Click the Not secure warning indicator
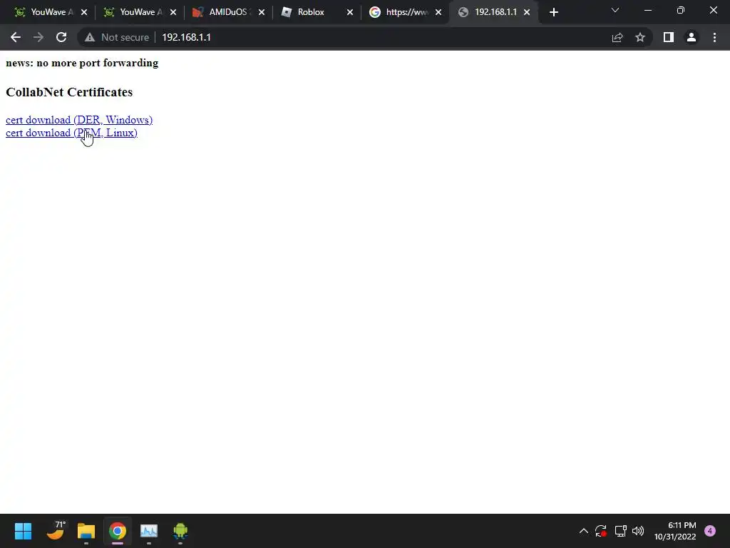 click(117, 37)
